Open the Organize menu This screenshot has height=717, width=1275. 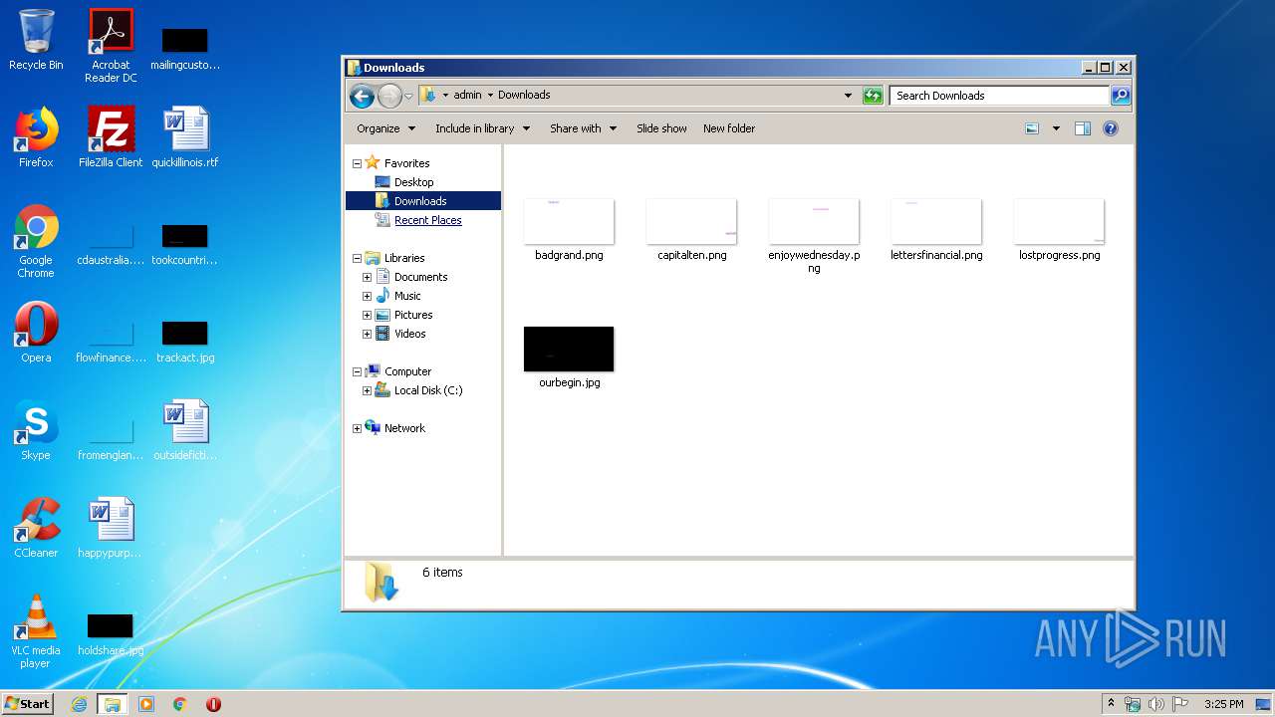pyautogui.click(x=384, y=128)
